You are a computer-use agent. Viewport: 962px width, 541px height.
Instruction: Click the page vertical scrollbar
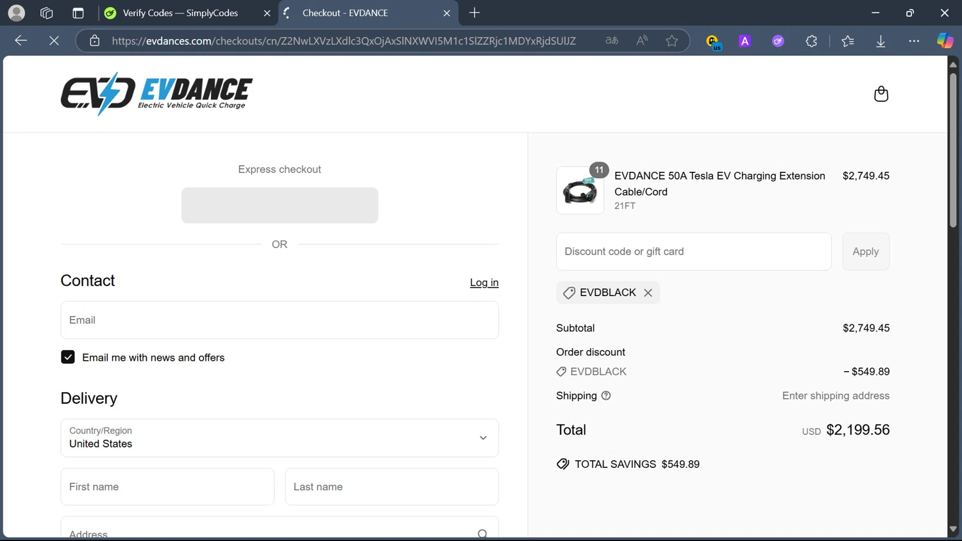(953, 151)
